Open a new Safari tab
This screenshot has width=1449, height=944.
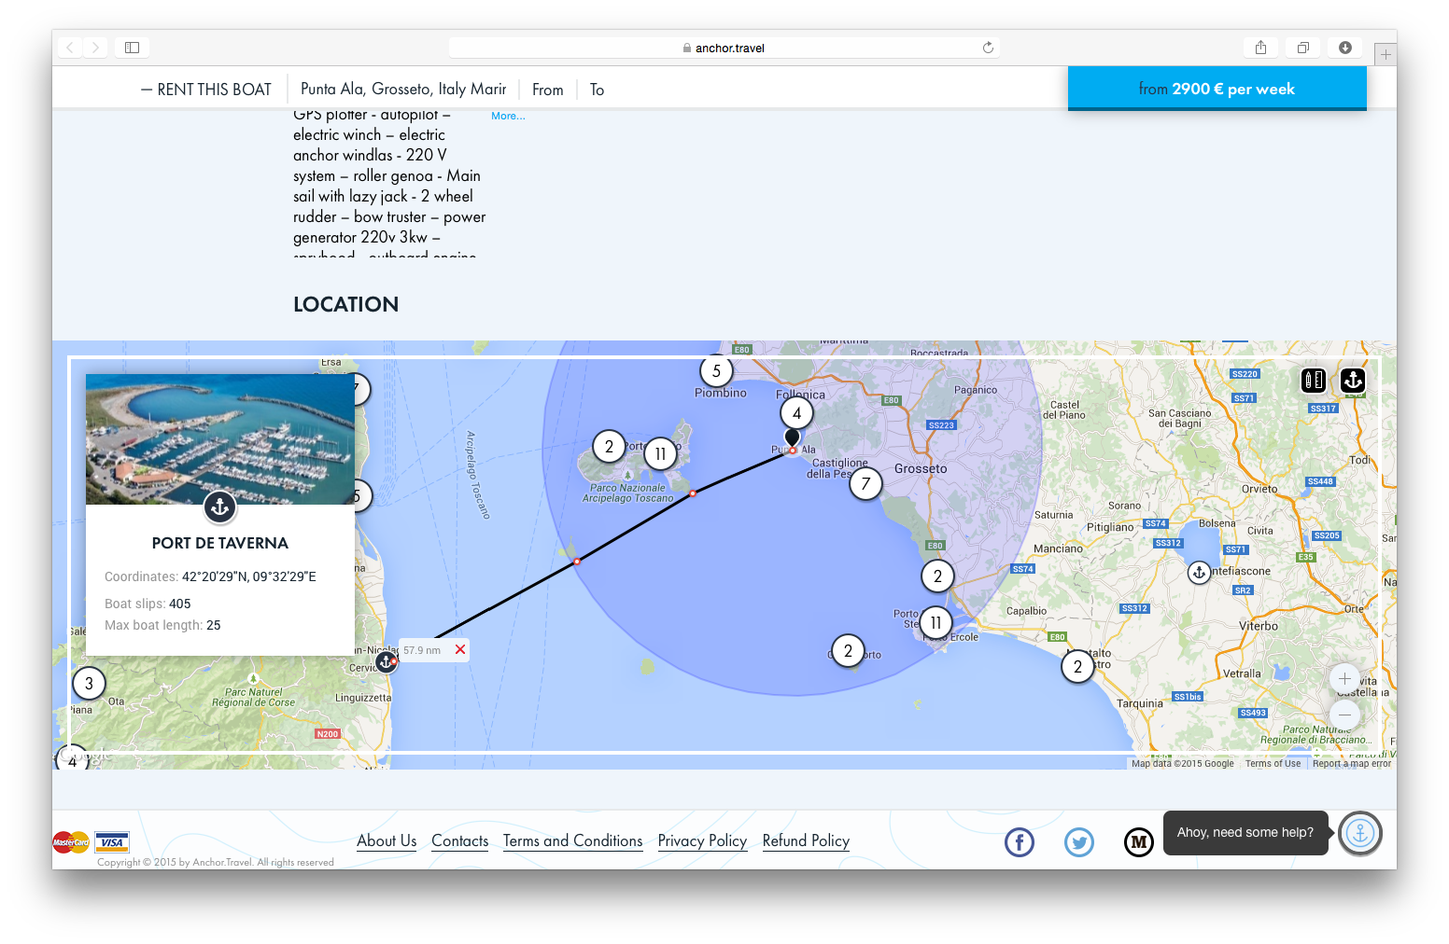[x=1386, y=55]
